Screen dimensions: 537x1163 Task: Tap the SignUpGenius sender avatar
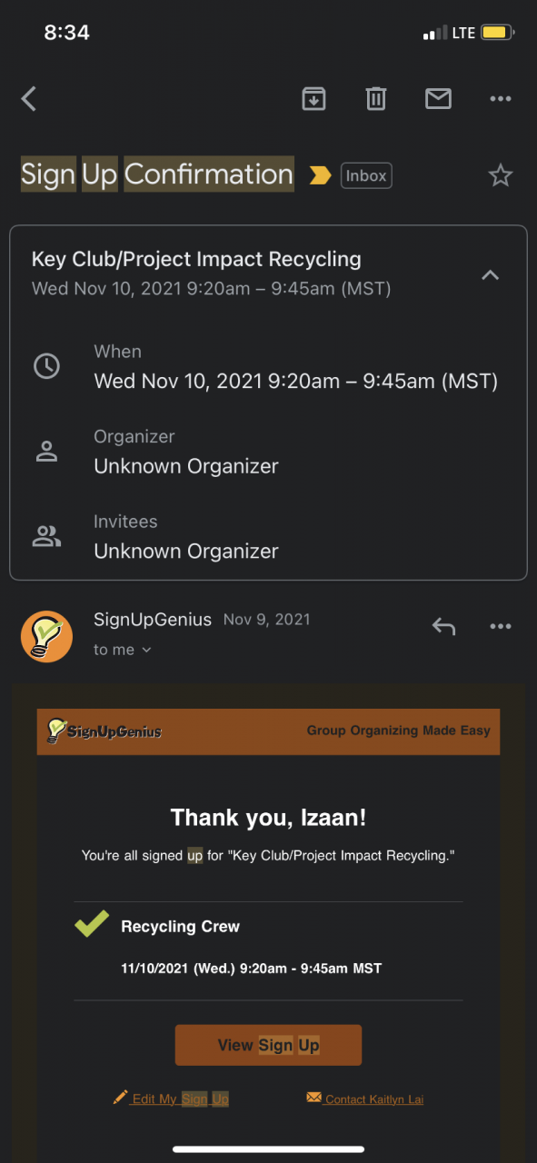(46, 636)
